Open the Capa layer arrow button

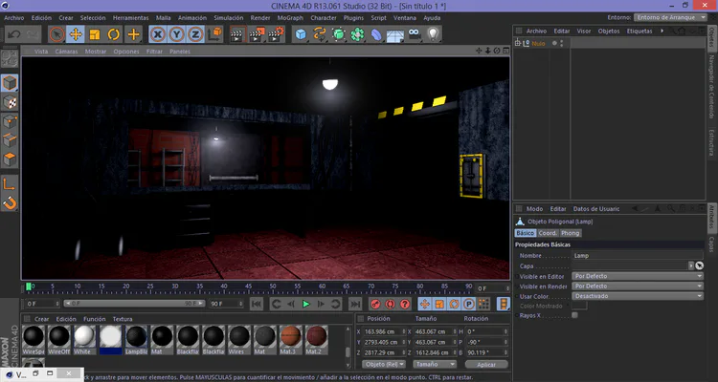pos(691,265)
